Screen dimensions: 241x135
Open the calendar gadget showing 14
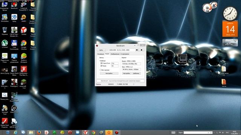click(230, 29)
